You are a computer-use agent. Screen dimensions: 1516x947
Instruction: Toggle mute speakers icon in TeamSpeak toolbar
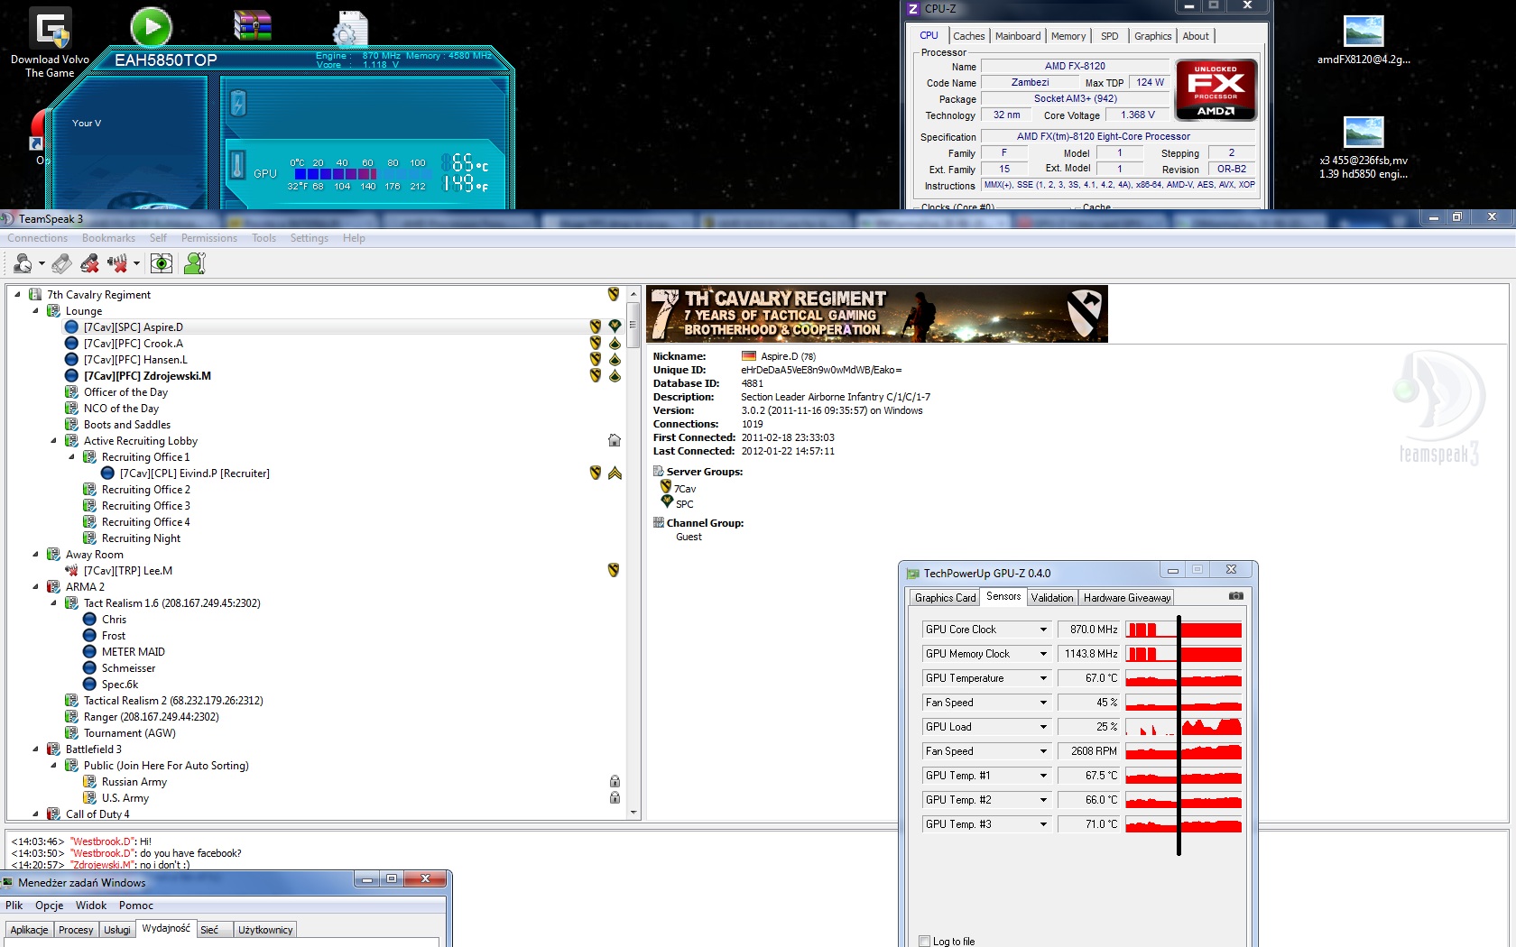click(117, 263)
